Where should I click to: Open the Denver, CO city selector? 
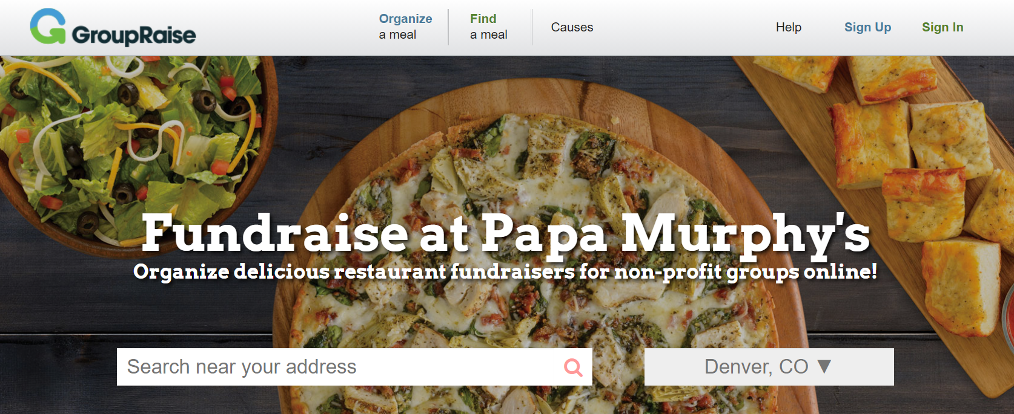769,367
